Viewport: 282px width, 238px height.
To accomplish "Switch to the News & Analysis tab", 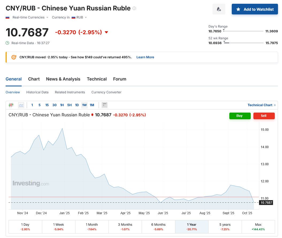I will coord(63,79).
